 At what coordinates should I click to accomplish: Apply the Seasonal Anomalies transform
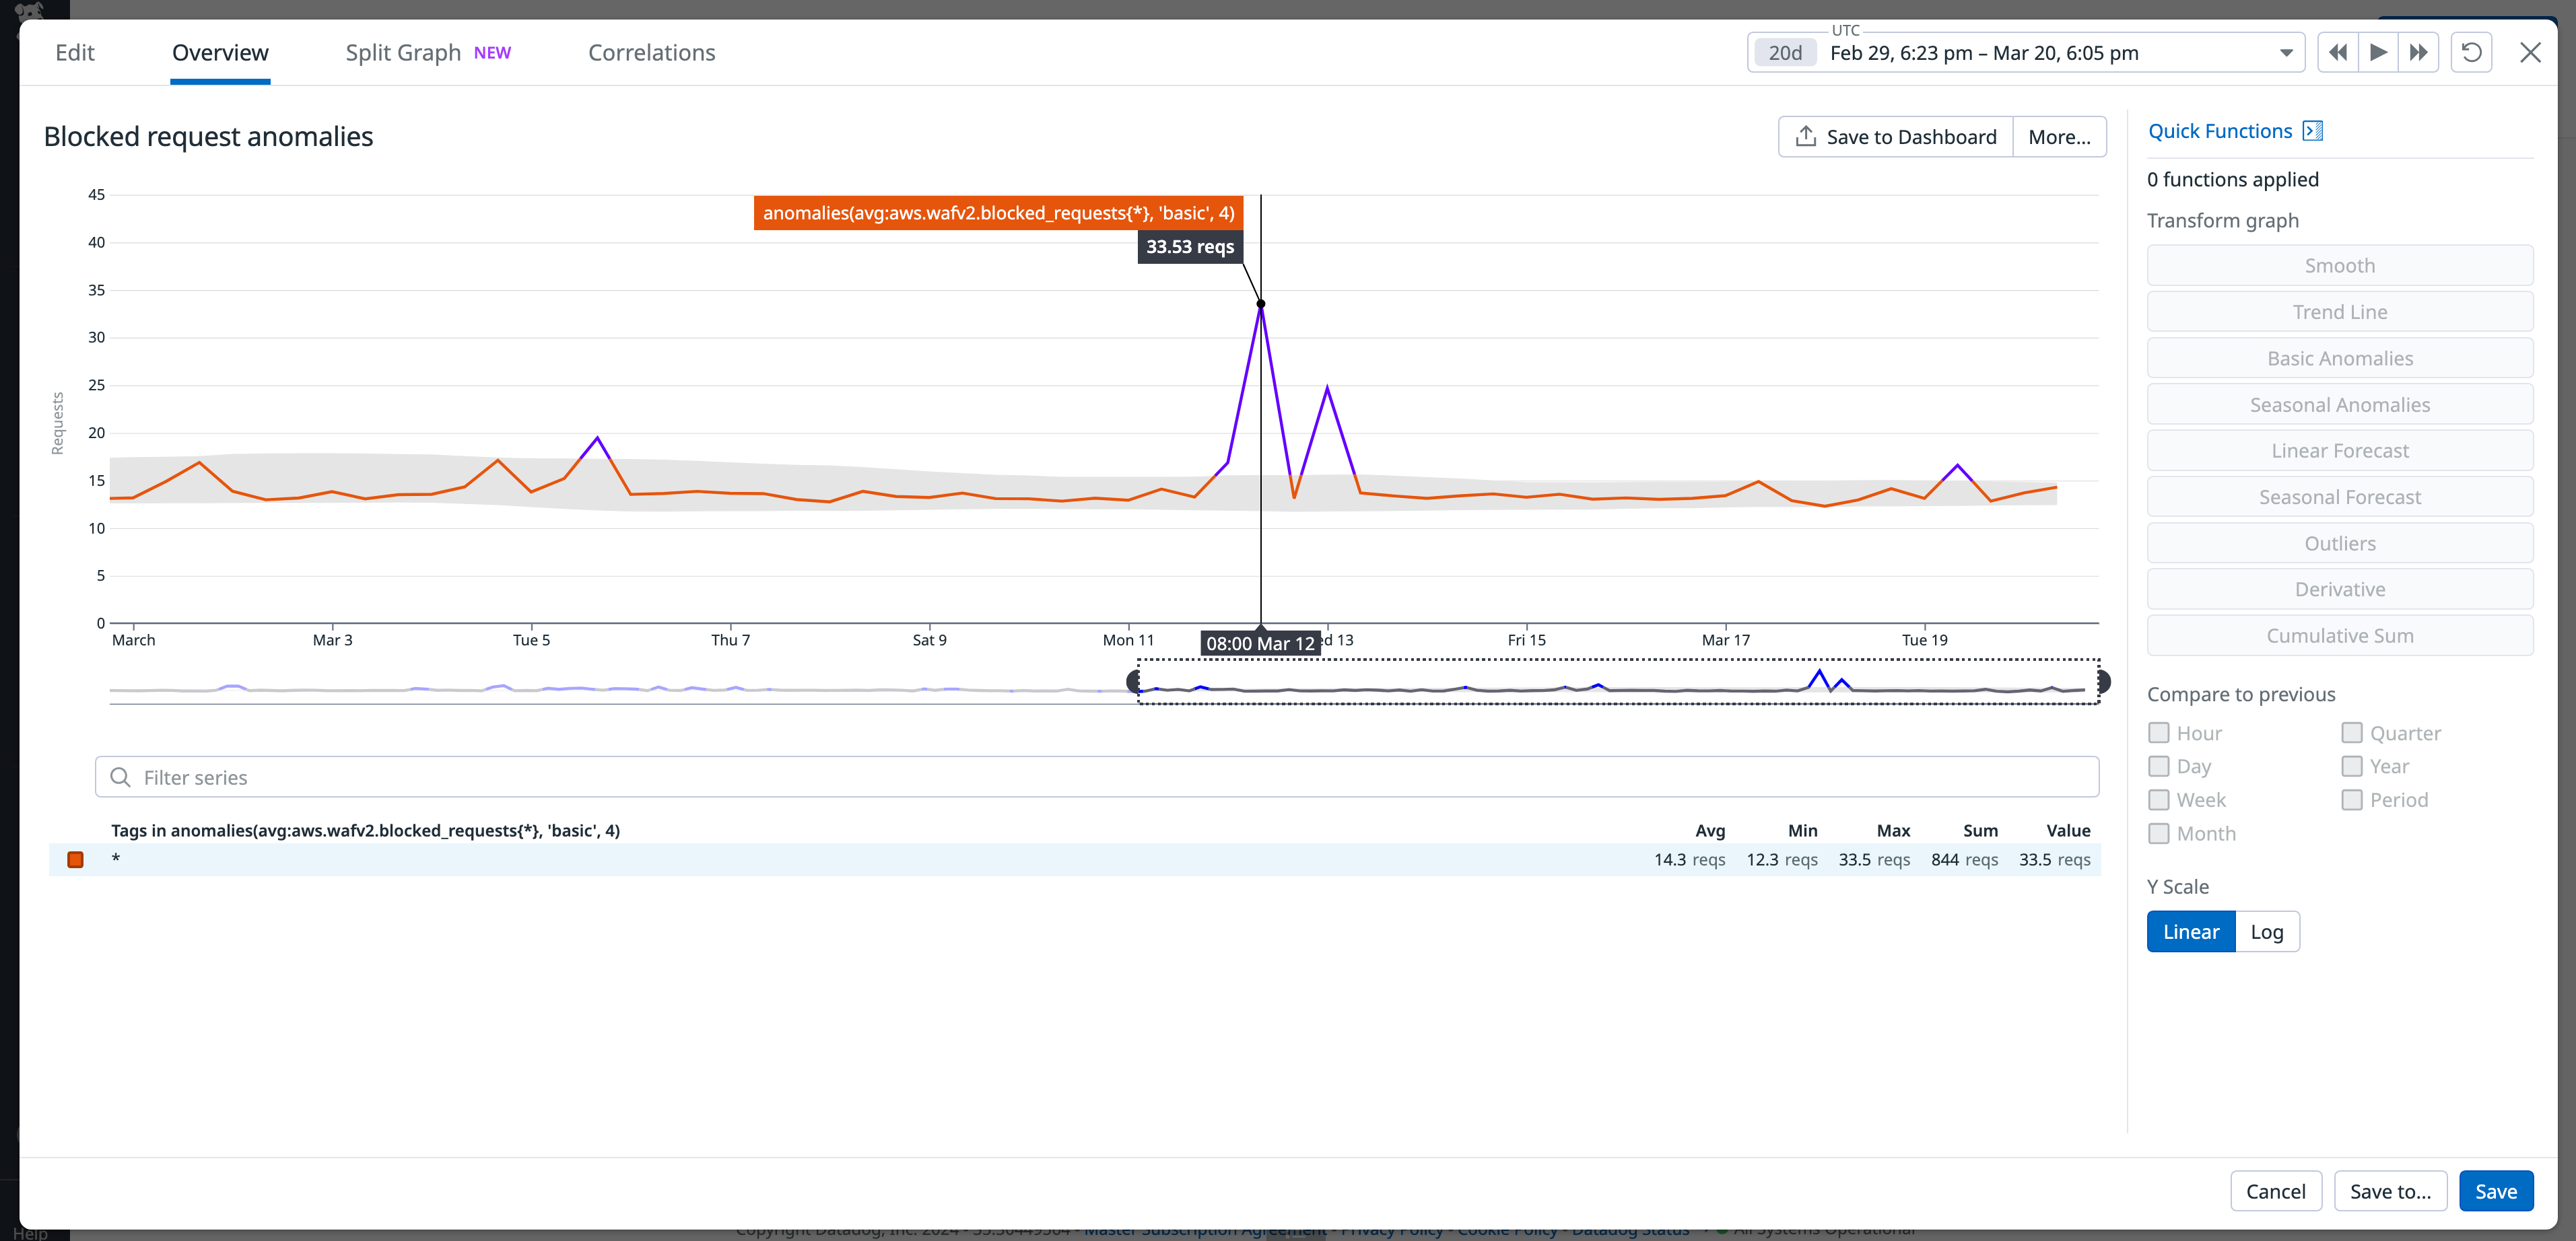coord(2339,404)
